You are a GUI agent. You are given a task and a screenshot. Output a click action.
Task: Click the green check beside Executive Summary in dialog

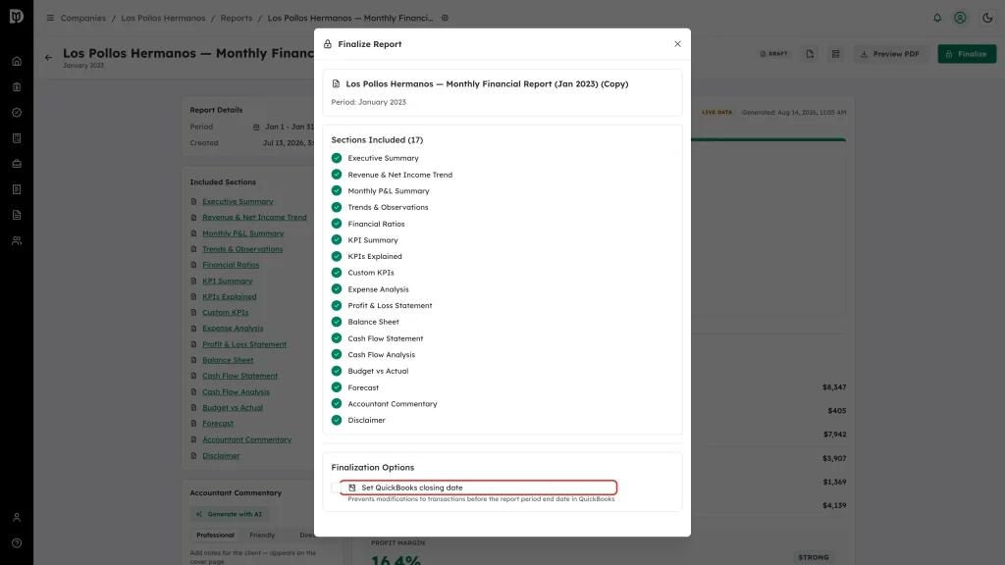coord(337,158)
